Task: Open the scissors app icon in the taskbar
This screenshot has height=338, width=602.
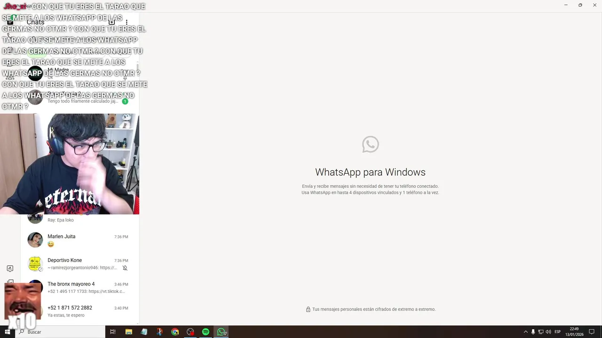Action: click(159, 332)
